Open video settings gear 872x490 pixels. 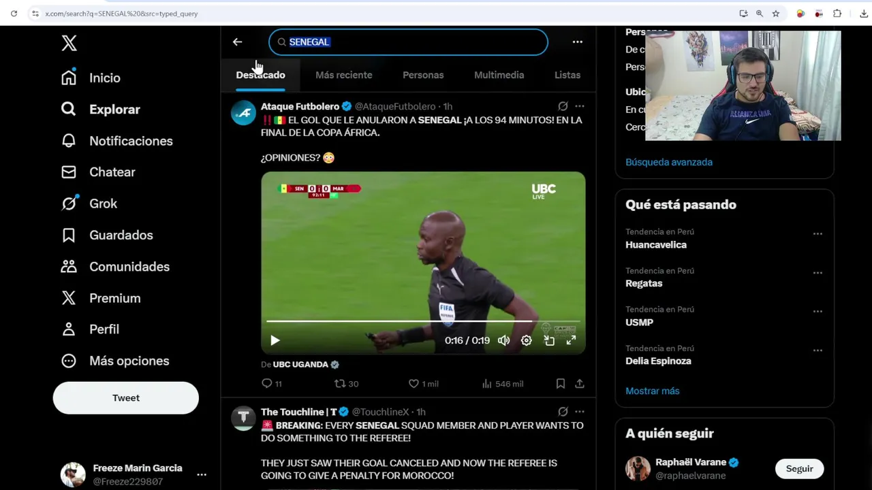pyautogui.click(x=527, y=340)
